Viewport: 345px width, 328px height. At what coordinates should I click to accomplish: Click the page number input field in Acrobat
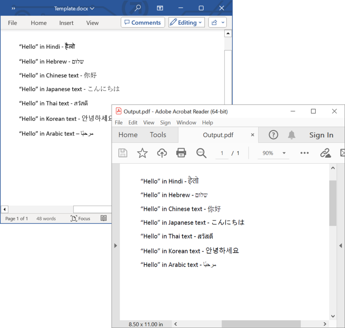222,153
